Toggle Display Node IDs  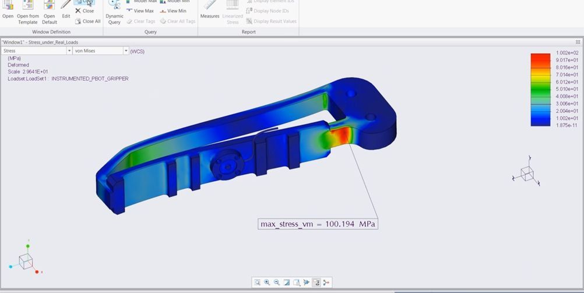[x=268, y=11]
